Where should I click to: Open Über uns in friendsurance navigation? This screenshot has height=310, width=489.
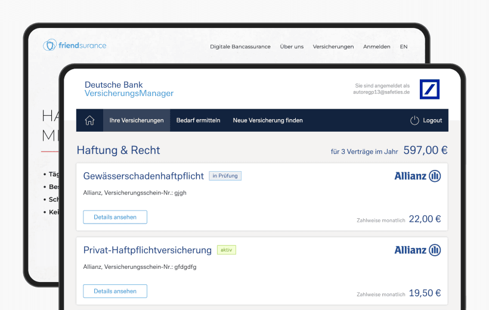coord(292,46)
